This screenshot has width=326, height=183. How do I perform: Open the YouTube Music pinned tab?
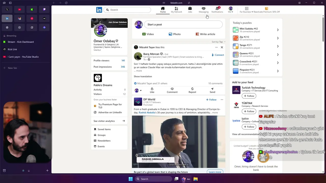[x=32, y=19]
